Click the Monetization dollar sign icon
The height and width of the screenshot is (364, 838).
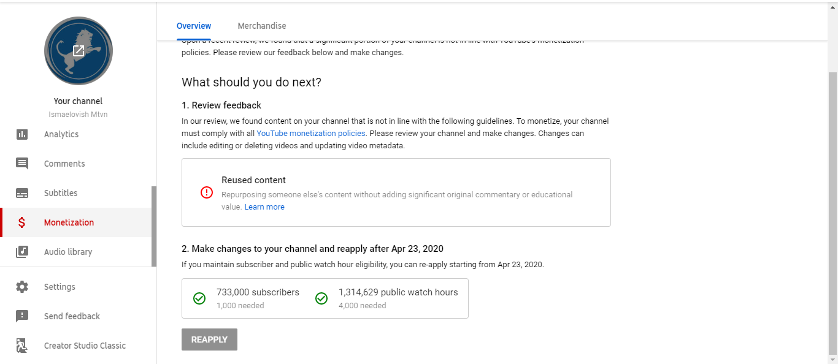22,222
